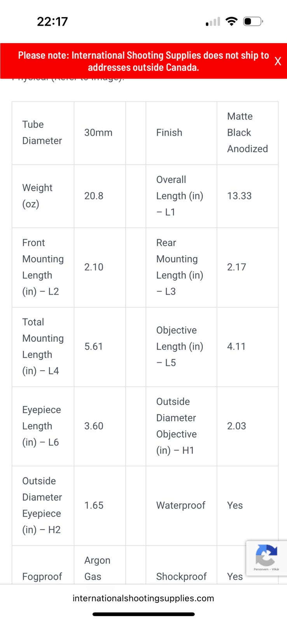287x622 pixels.
Task: Select the Matte Black Anodized cell
Action: (x=248, y=133)
